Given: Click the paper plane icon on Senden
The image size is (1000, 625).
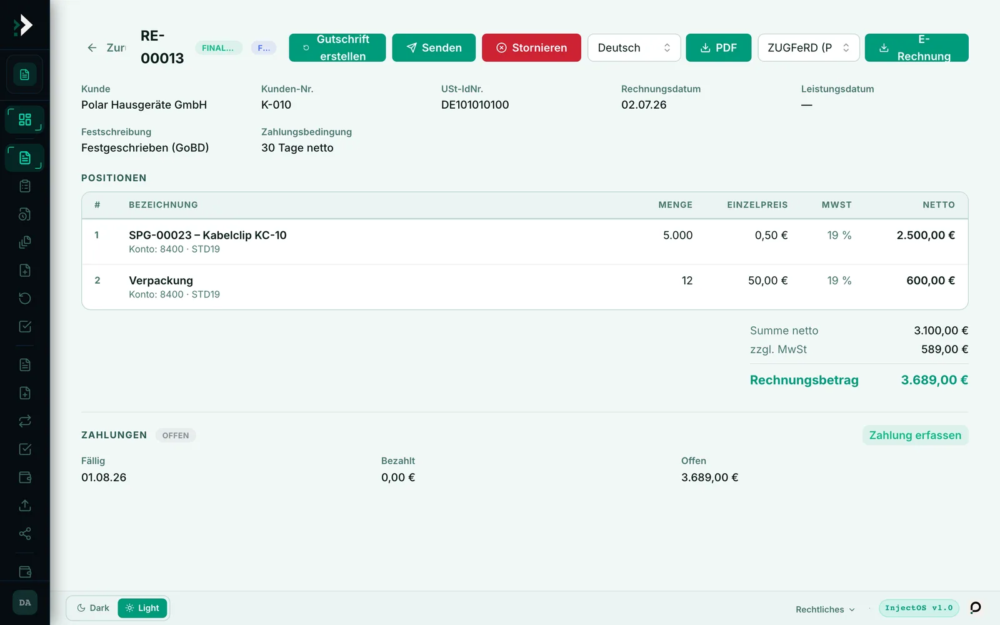Looking at the screenshot, I should [411, 48].
